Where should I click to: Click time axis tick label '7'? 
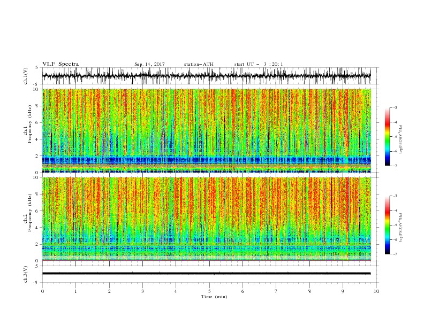[x=276, y=291]
